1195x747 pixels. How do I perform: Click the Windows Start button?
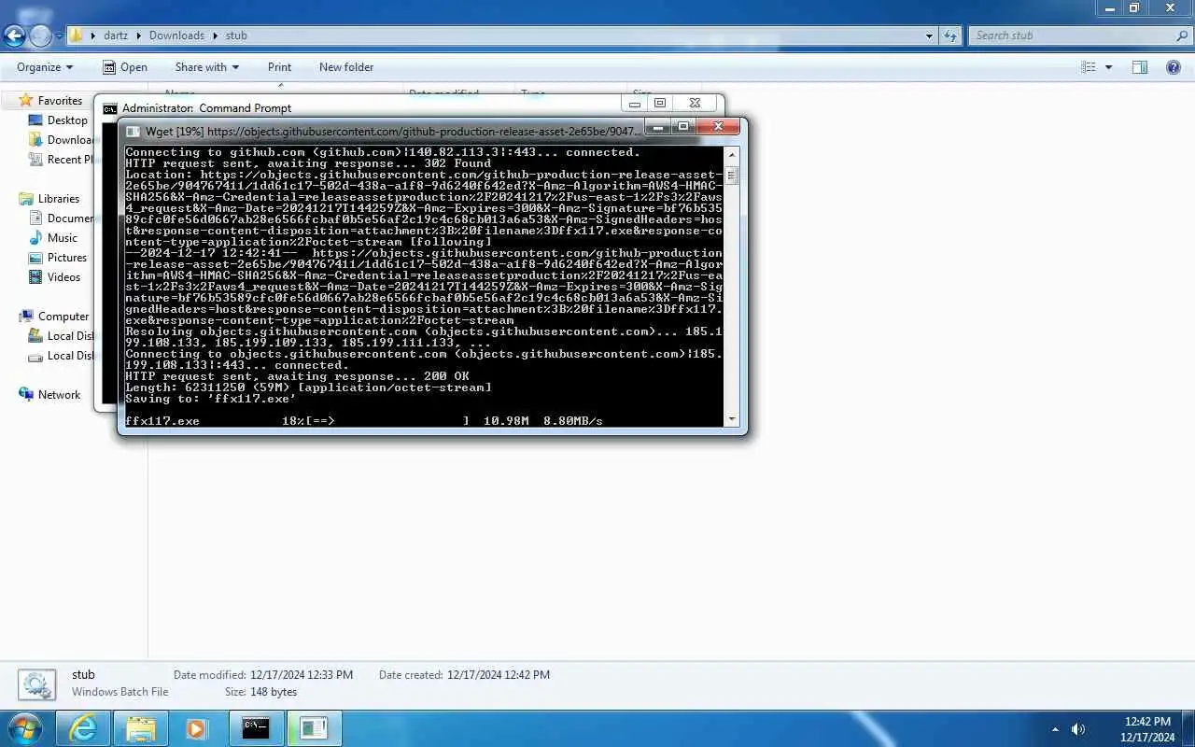point(25,728)
